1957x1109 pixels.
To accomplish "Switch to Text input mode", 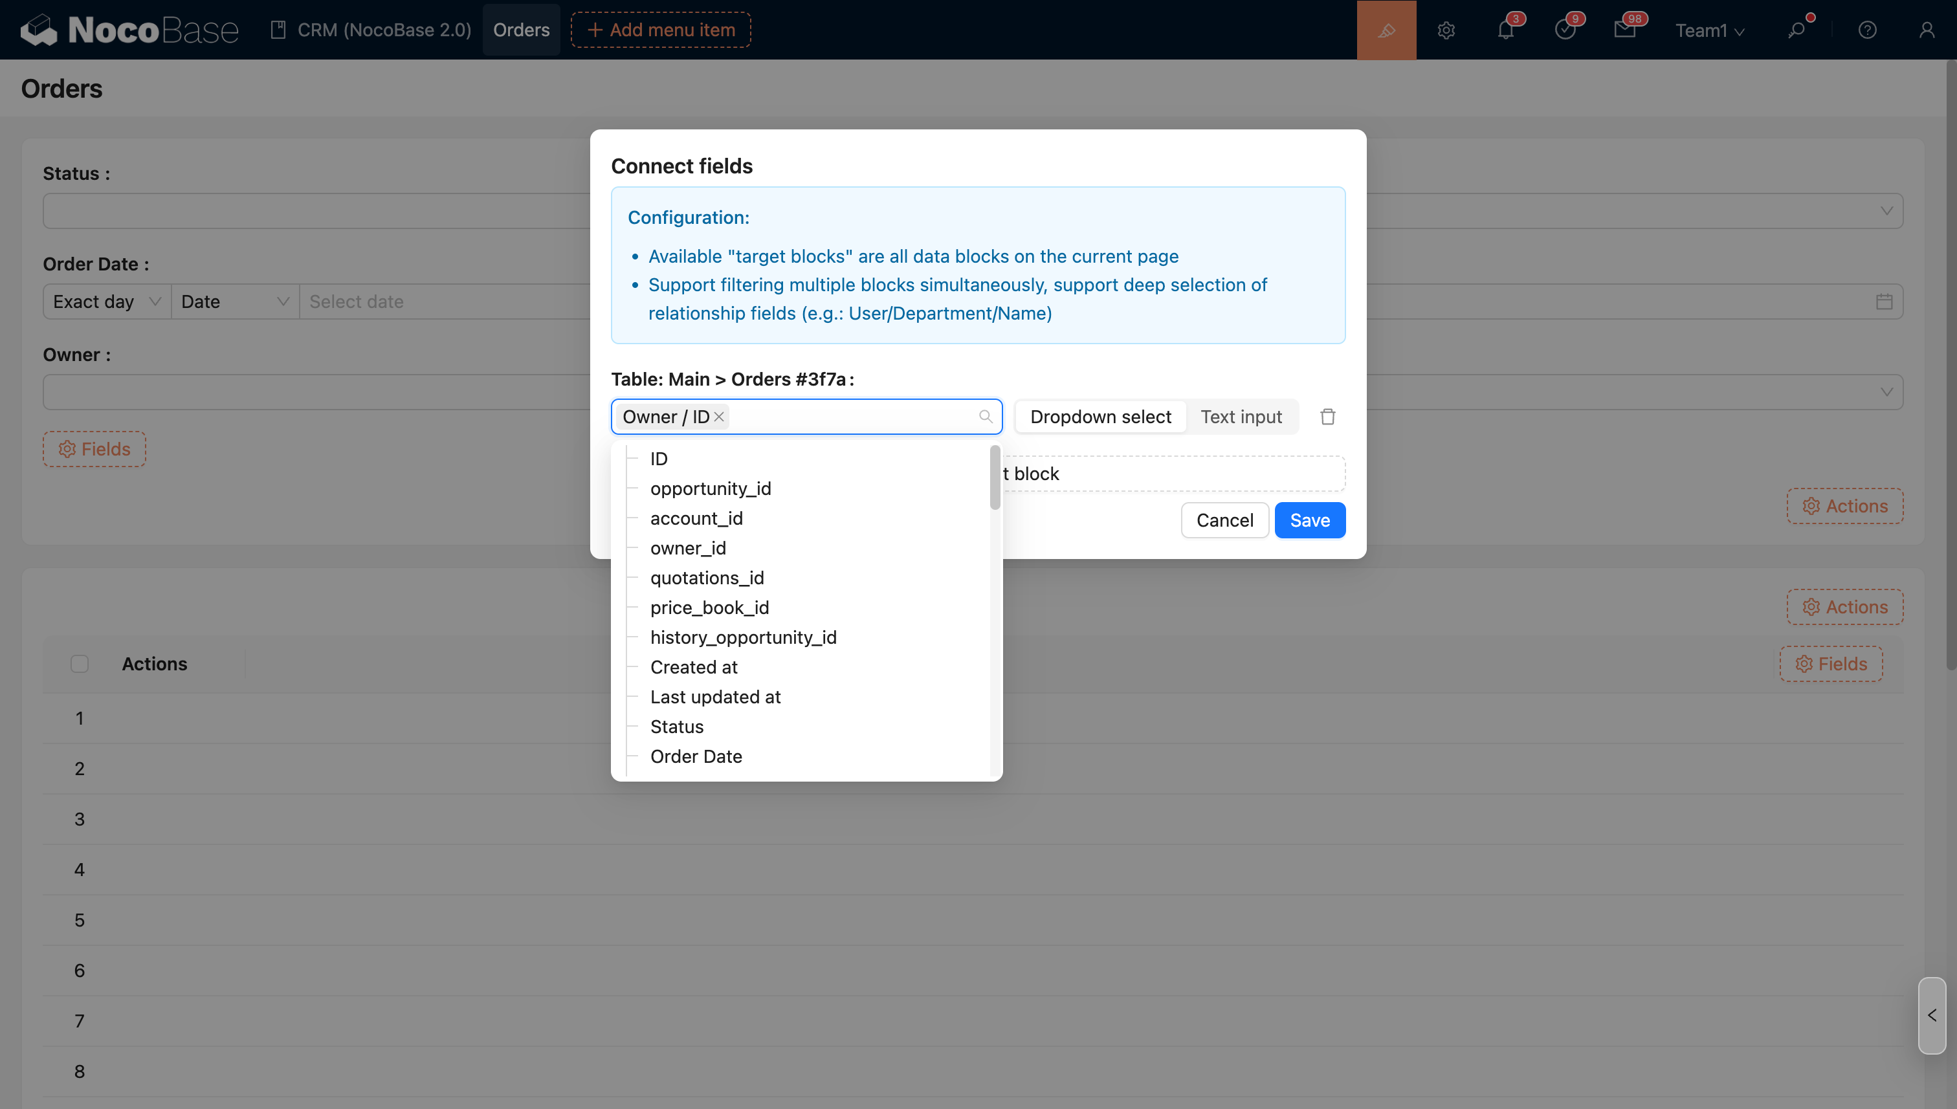I will point(1241,417).
